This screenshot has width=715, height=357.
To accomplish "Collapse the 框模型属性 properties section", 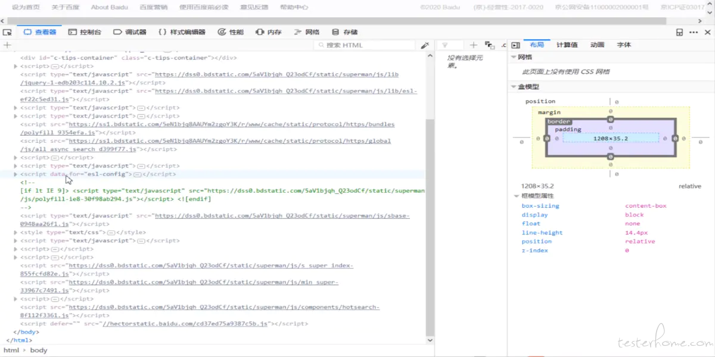I will point(517,196).
